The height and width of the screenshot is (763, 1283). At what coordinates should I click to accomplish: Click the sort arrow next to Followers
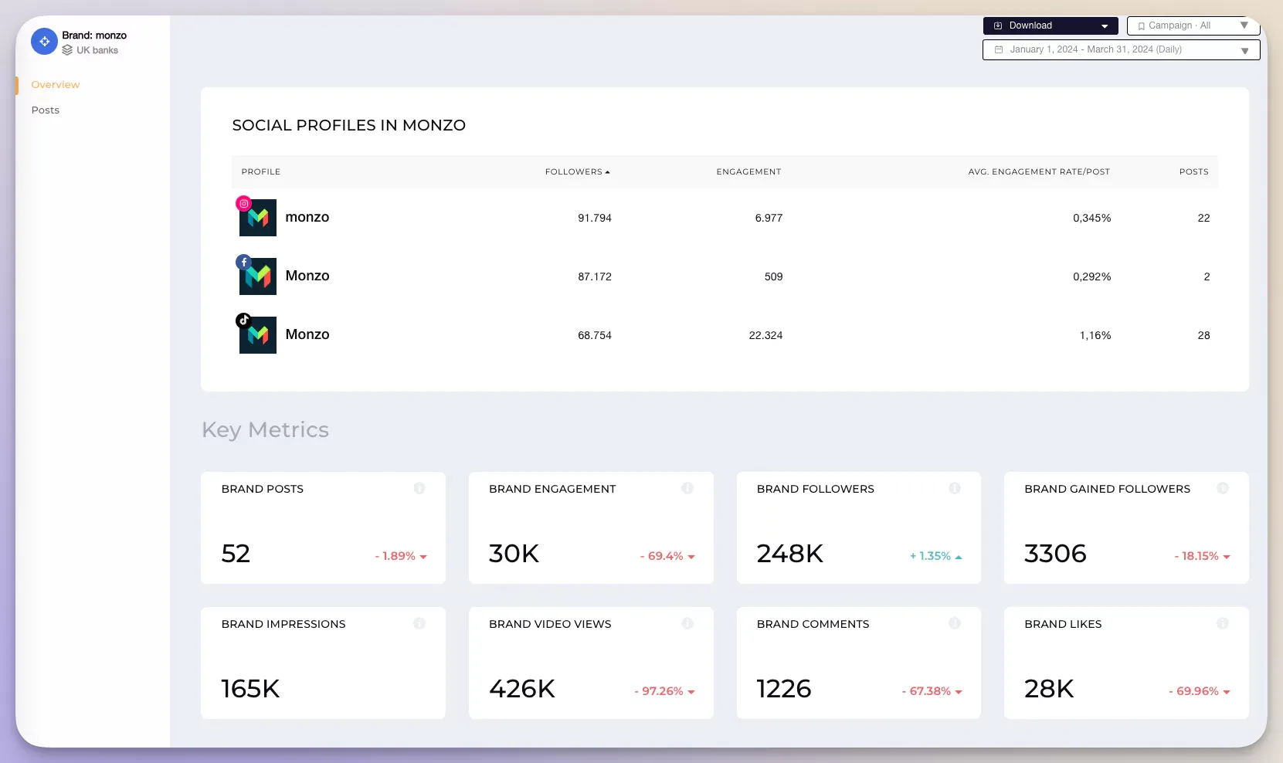[x=608, y=172]
